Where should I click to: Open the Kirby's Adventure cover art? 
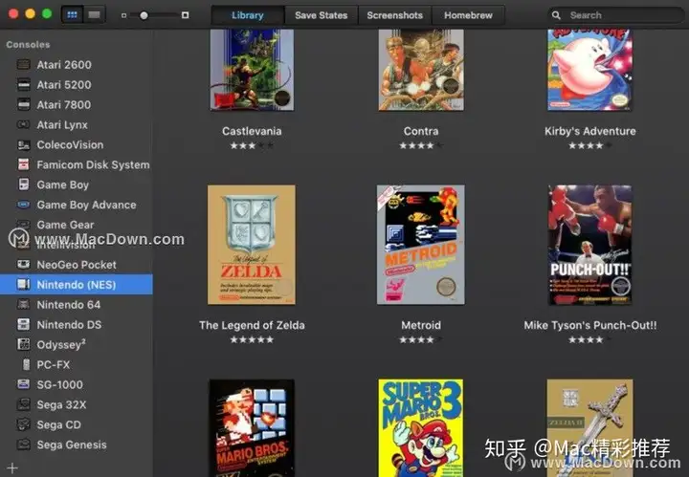point(589,70)
